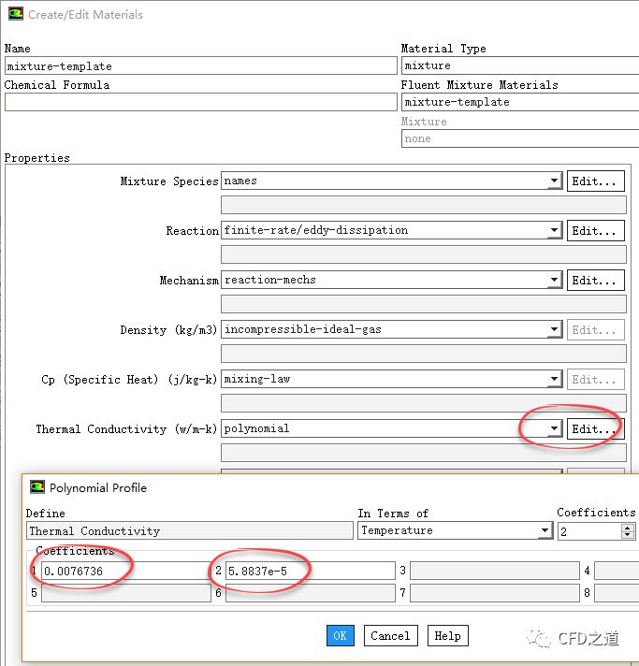
Task: Click the Create/Edit Materials window icon
Action: 15,15
